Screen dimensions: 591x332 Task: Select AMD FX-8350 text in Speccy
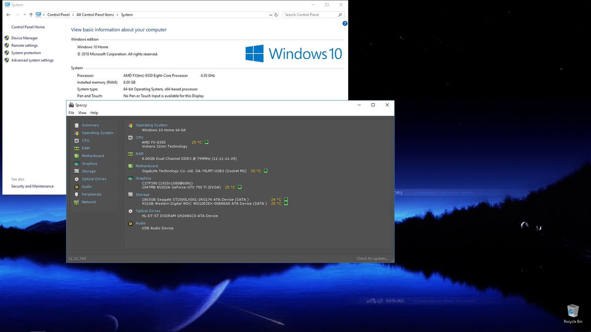[154, 142]
